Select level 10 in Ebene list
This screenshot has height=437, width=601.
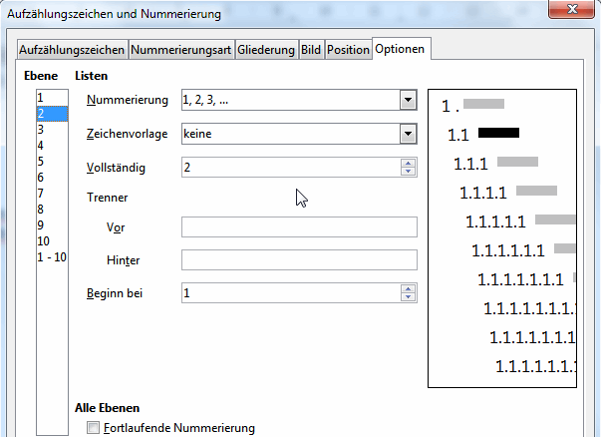52,241
